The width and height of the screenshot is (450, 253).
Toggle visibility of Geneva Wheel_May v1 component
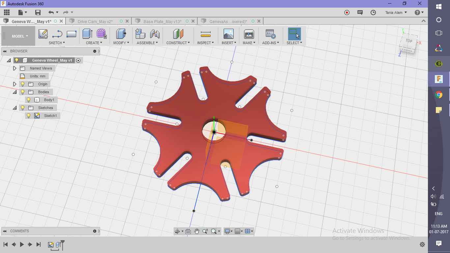(16, 60)
